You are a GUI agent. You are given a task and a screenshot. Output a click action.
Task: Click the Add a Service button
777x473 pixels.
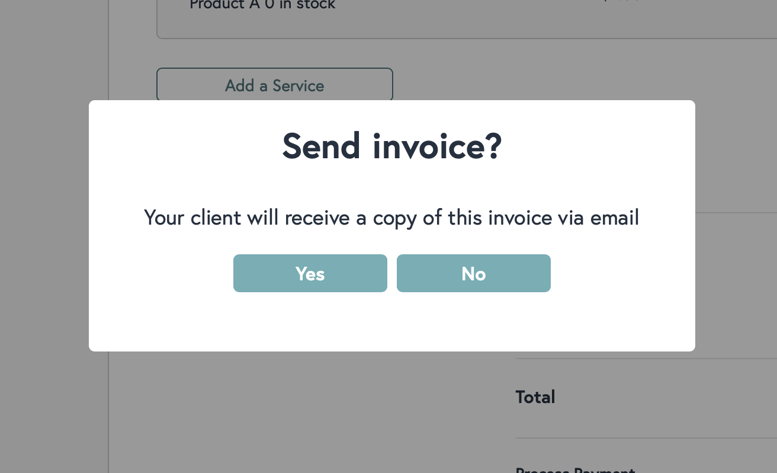tap(274, 85)
